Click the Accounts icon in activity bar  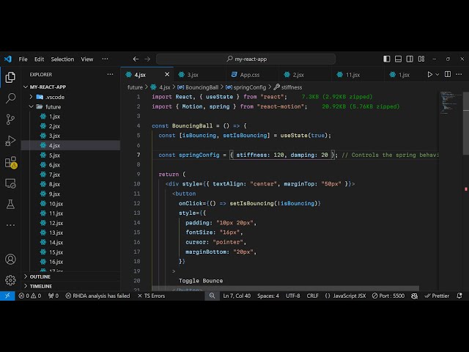[x=10, y=259]
